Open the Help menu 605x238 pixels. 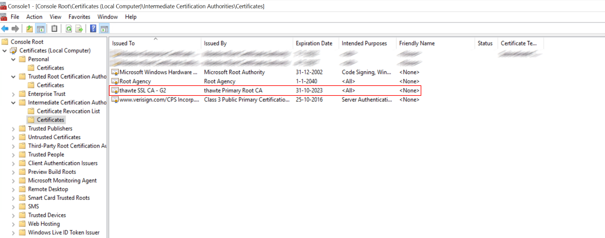click(131, 17)
